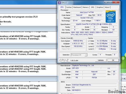126x94 pixels.
Task: Click the LPCIO brand ITE
Action: 77,78
